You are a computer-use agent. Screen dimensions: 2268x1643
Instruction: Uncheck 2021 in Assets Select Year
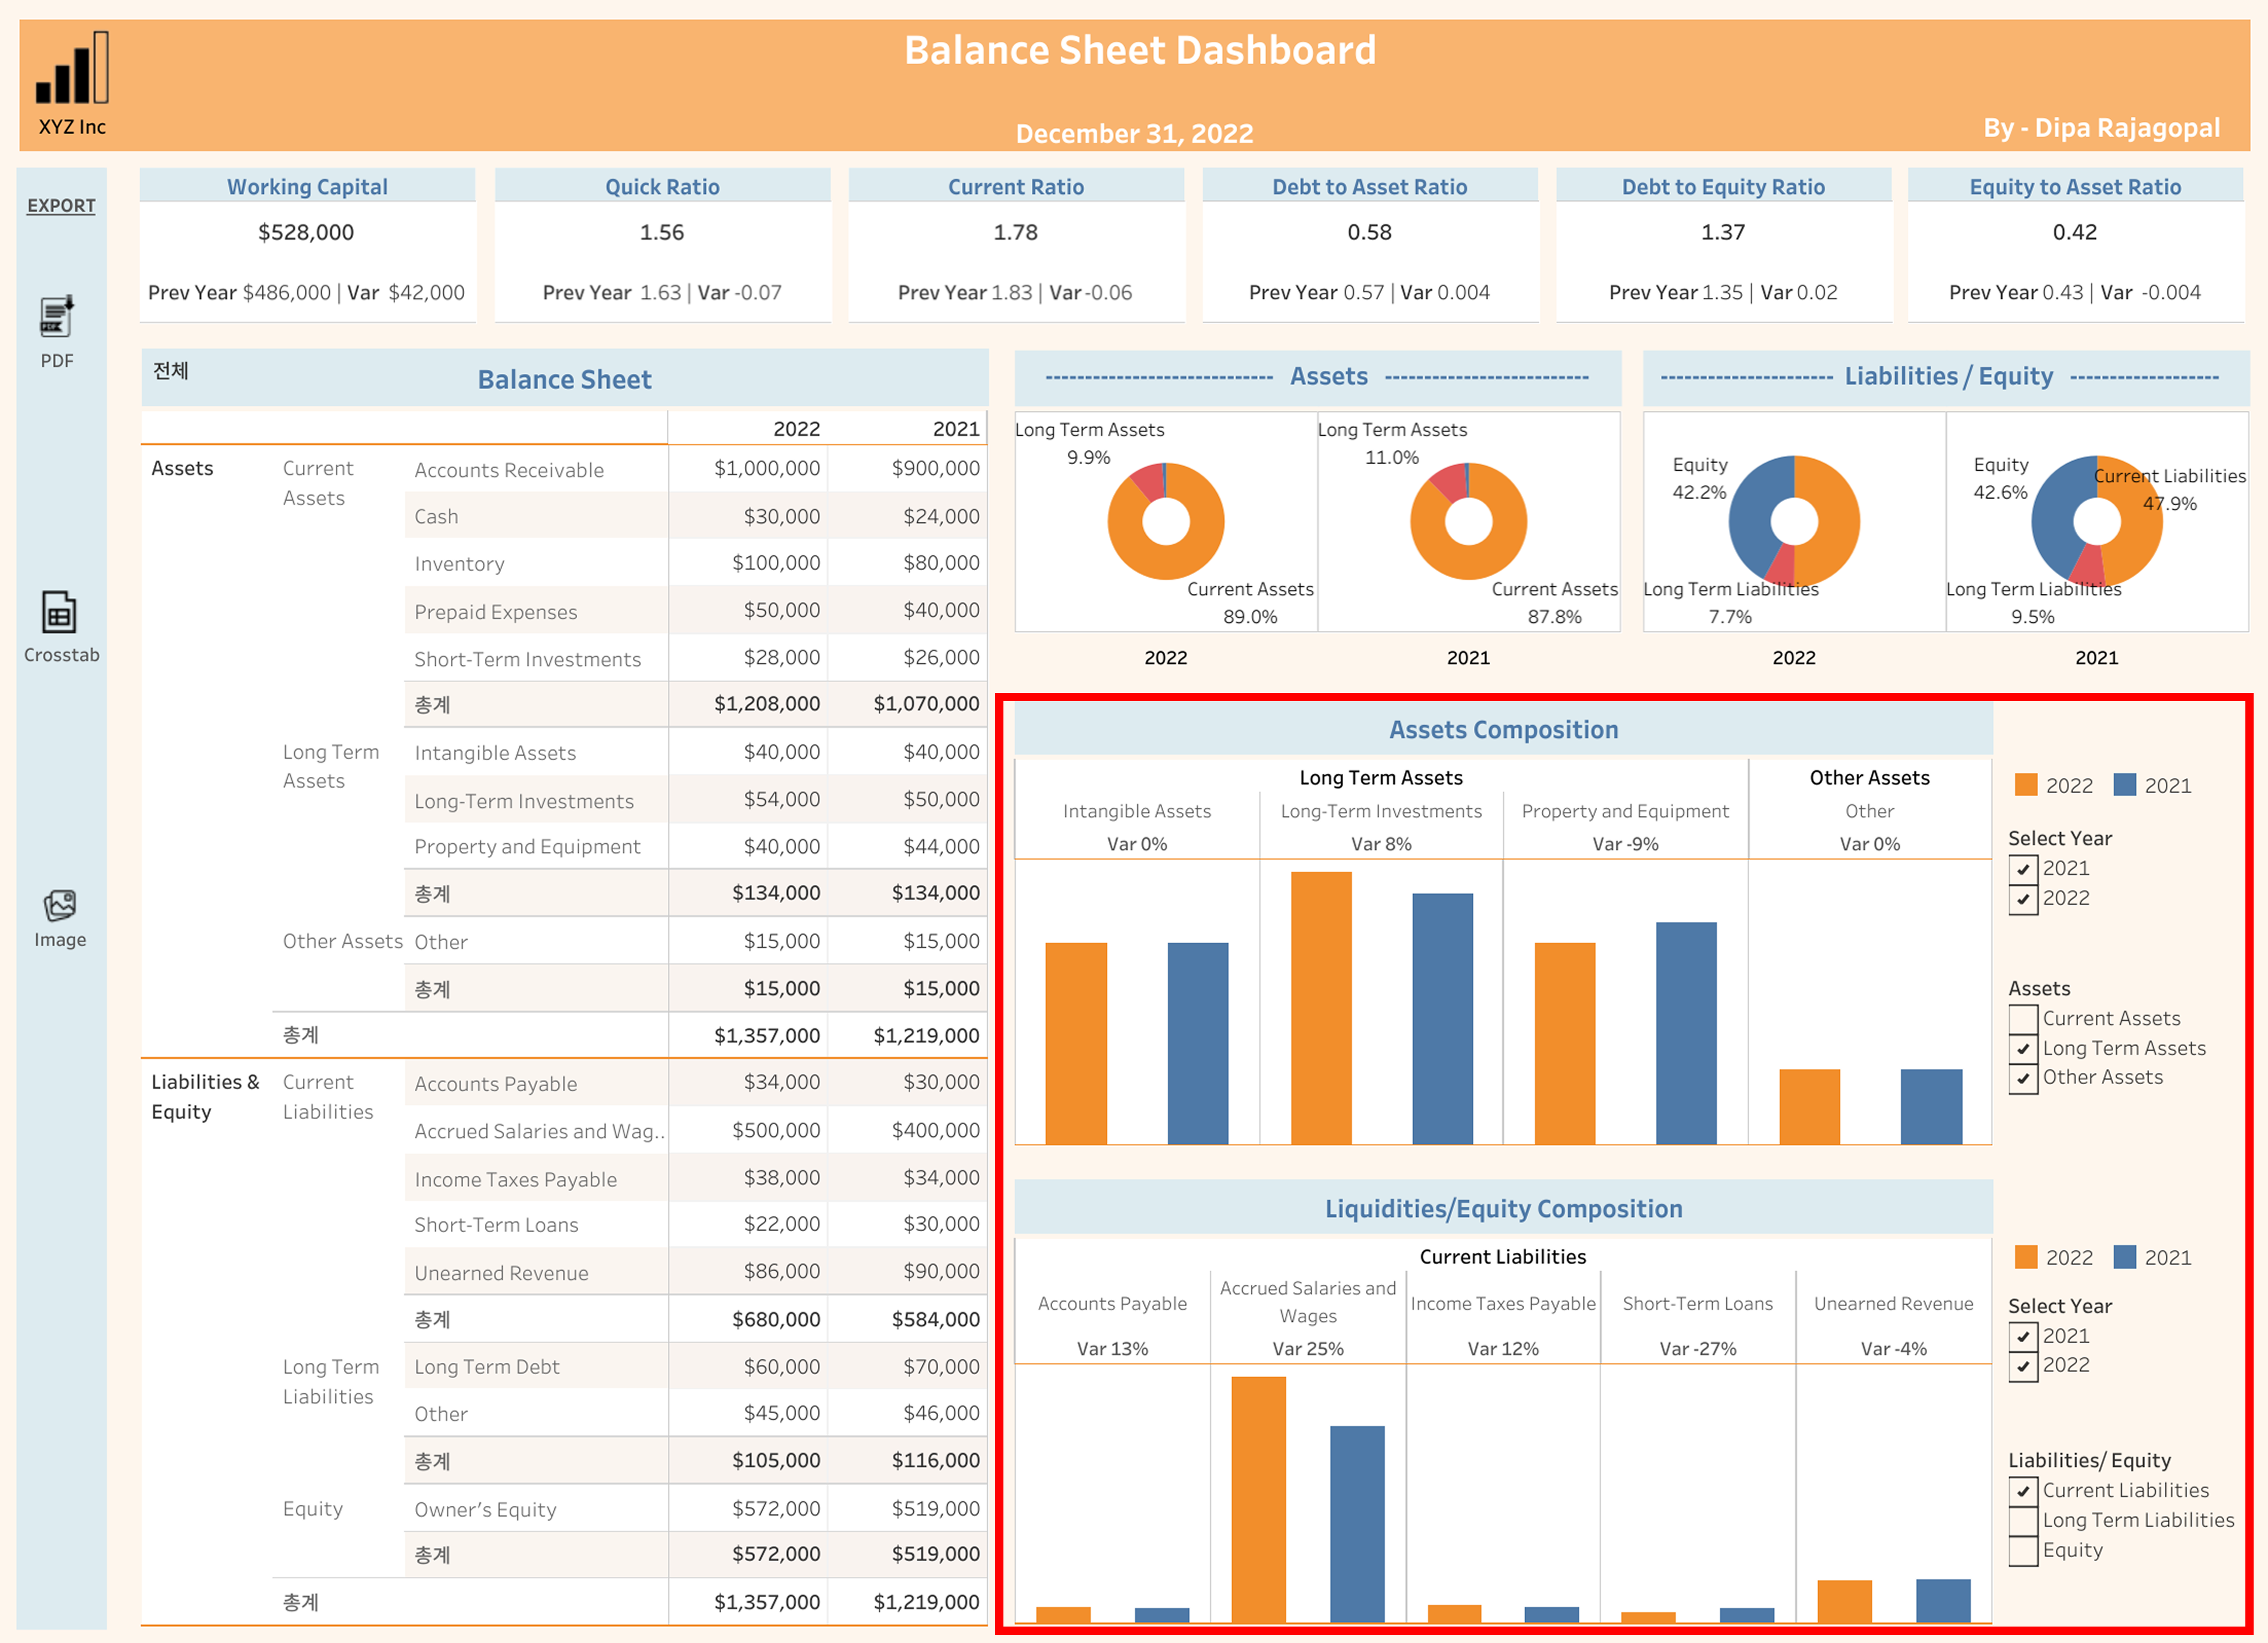point(2023,869)
